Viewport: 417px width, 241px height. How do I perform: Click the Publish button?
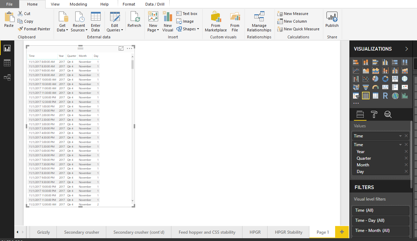click(x=332, y=20)
